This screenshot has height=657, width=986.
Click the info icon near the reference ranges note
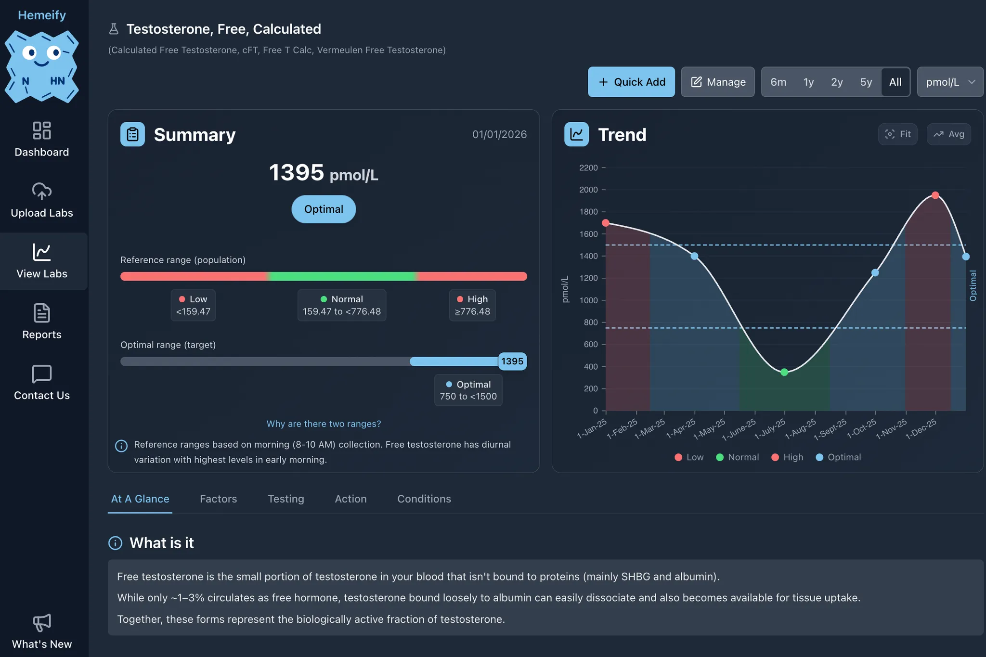(x=121, y=445)
